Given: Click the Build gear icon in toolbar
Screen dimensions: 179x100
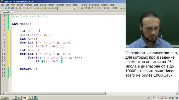Looking at the screenshot, I should coord(43,8).
